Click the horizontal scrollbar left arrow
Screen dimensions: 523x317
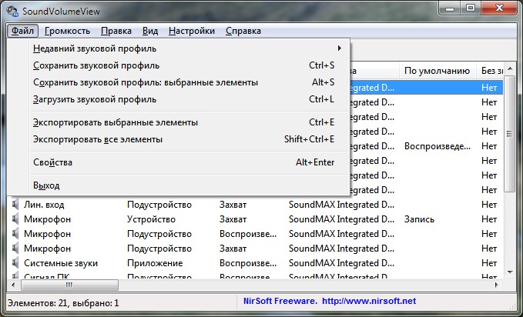point(13,285)
